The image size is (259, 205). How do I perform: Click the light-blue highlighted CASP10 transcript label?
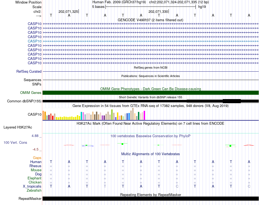pyautogui.click(x=35, y=41)
